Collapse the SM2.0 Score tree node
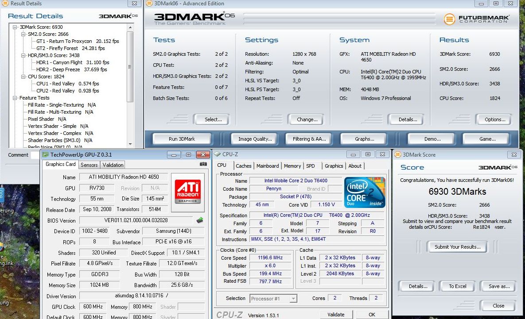The width and height of the screenshot is (525, 319). coord(23,34)
